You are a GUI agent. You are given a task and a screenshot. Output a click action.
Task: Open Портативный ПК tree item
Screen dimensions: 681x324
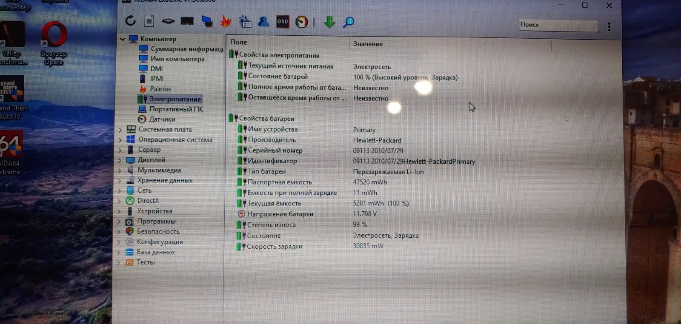[x=170, y=109]
